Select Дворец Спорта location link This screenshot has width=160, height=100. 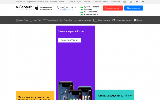tap(91, 14)
